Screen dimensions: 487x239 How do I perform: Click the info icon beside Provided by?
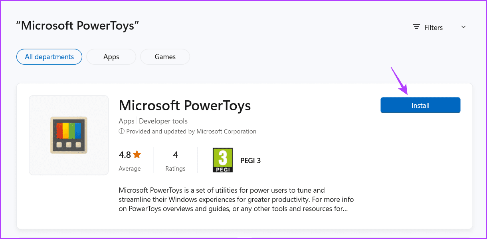(x=121, y=131)
